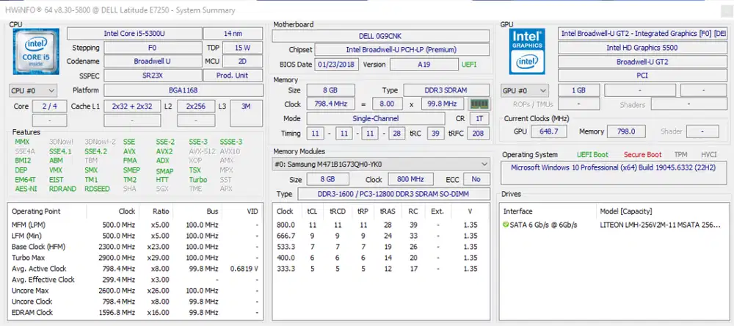Click the Interface column header in Drives
The height and width of the screenshot is (326, 734).
coord(518,210)
